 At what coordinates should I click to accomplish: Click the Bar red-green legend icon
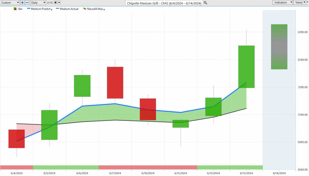tap(15, 9)
